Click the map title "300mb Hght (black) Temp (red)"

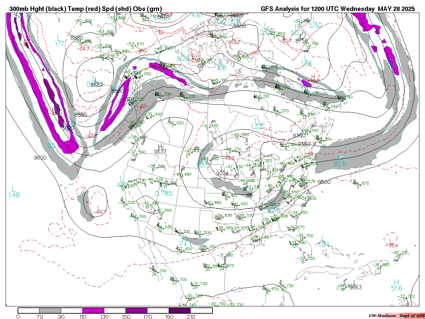(x=55, y=9)
